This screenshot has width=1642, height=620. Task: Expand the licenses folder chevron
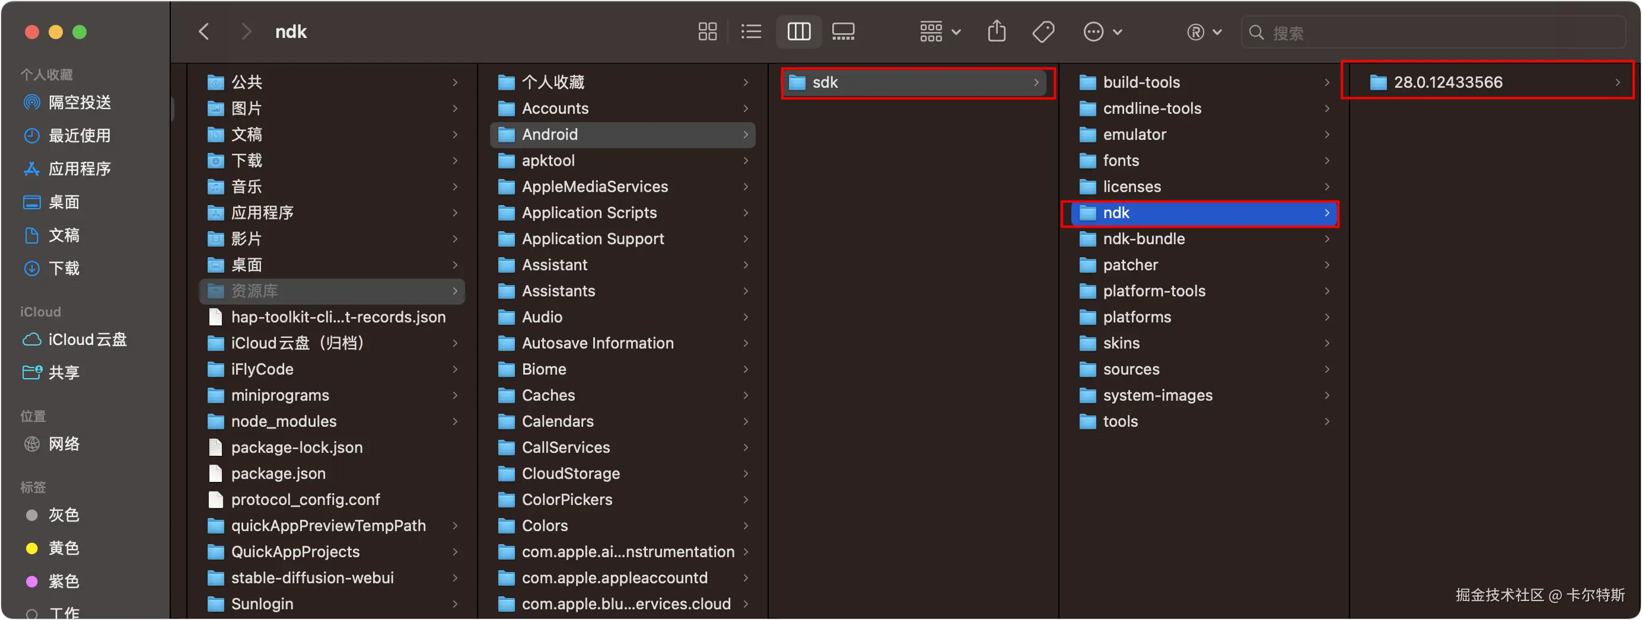tap(1326, 187)
